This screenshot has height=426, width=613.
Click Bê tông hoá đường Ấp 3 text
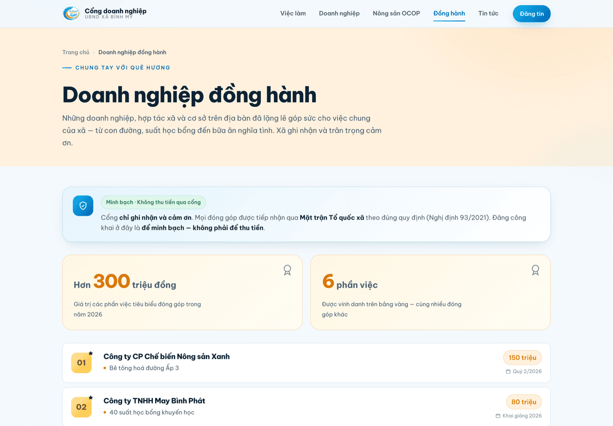(144, 368)
